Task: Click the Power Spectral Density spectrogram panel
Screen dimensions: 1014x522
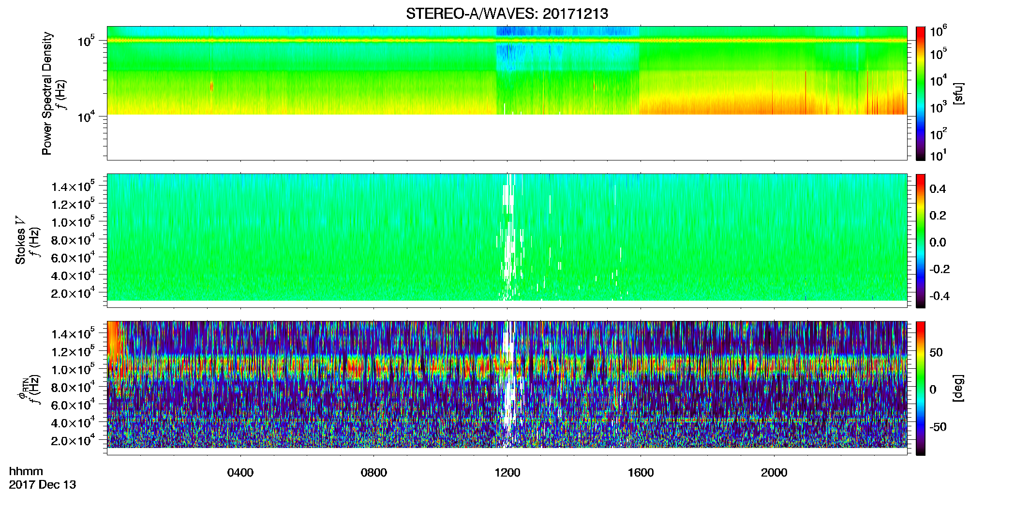Action: pyautogui.click(x=507, y=93)
